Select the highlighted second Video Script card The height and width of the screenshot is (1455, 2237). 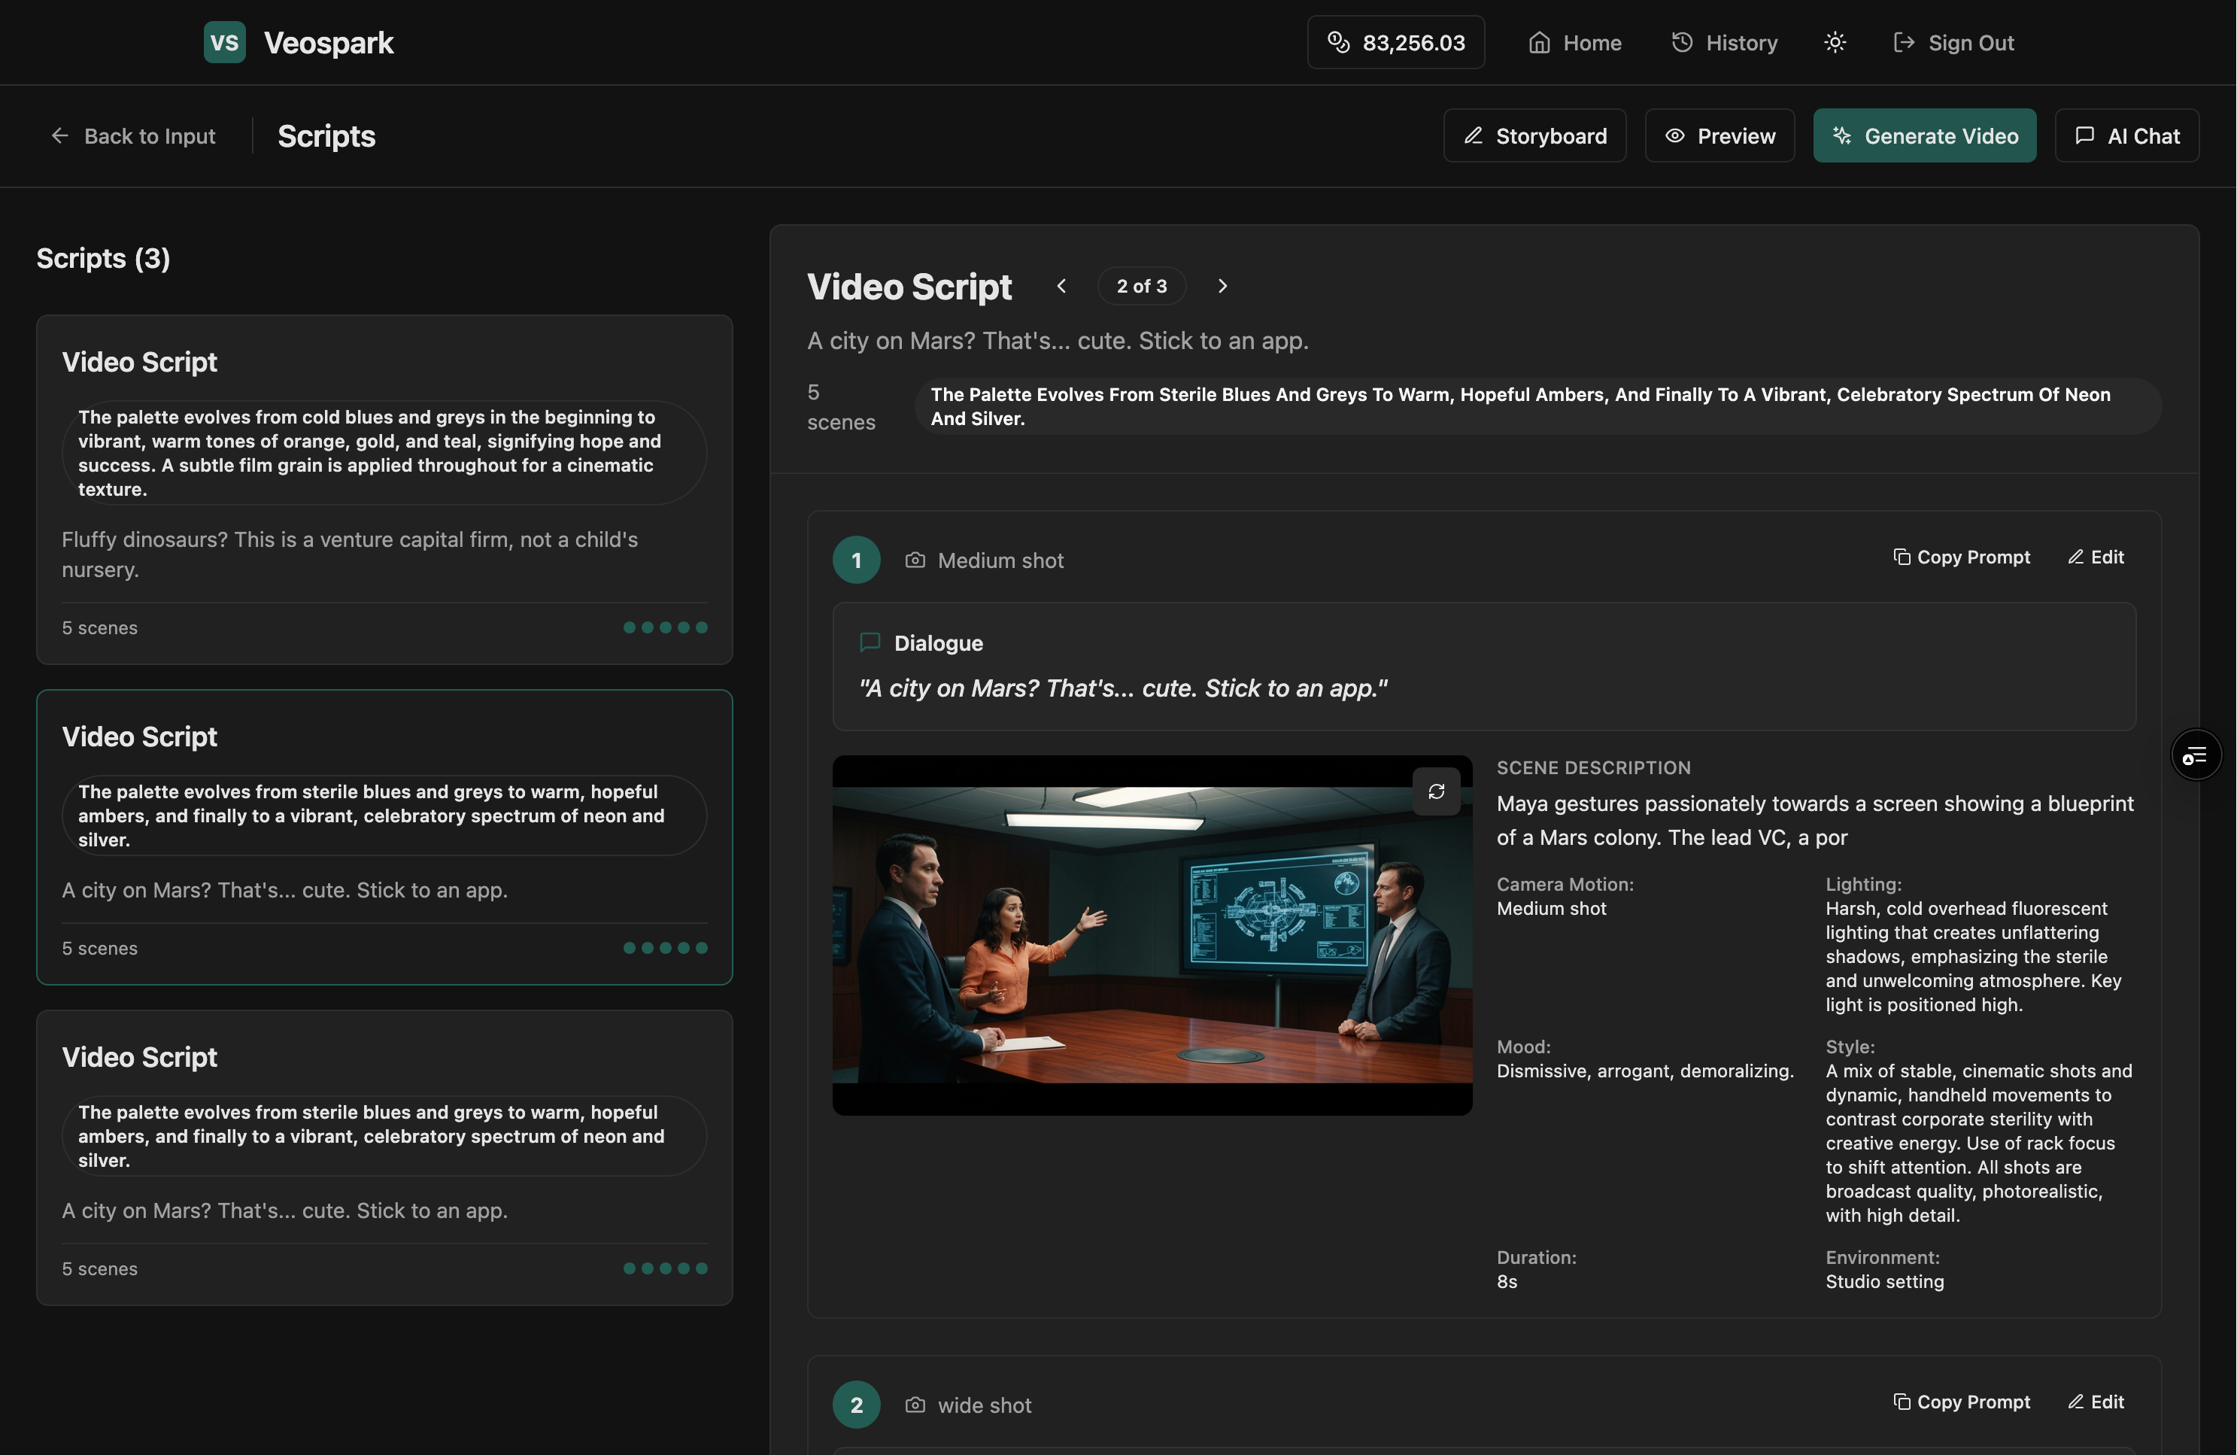coord(384,837)
